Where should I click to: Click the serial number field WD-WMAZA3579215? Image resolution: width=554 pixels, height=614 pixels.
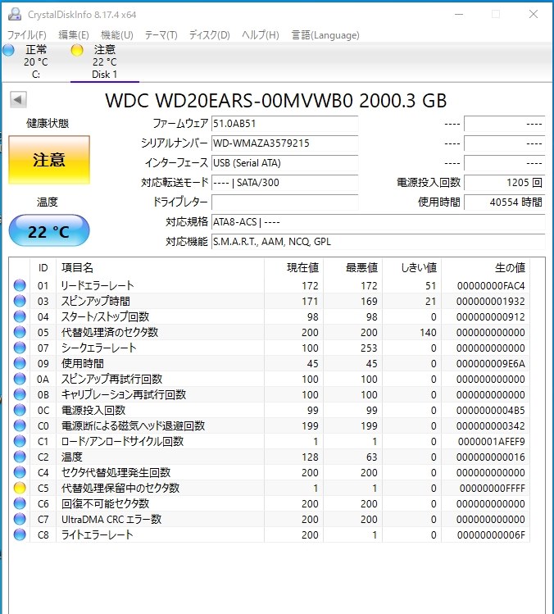coord(284,143)
